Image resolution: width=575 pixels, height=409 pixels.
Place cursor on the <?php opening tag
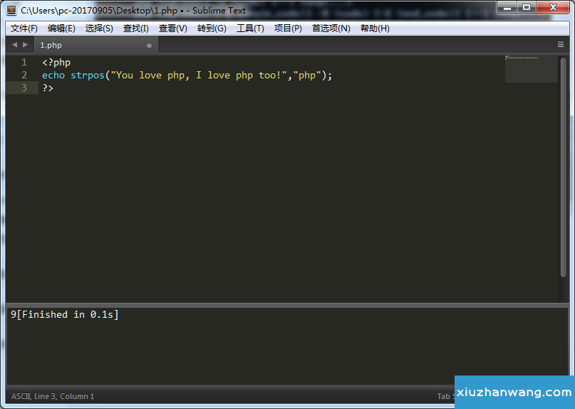(x=56, y=63)
